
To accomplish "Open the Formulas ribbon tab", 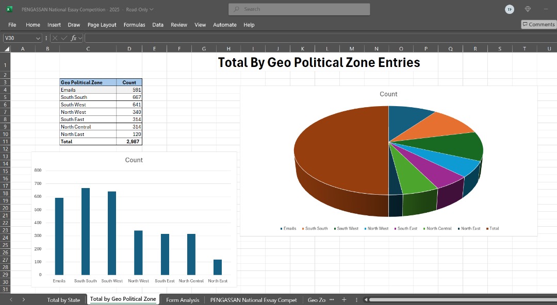I will [134, 25].
